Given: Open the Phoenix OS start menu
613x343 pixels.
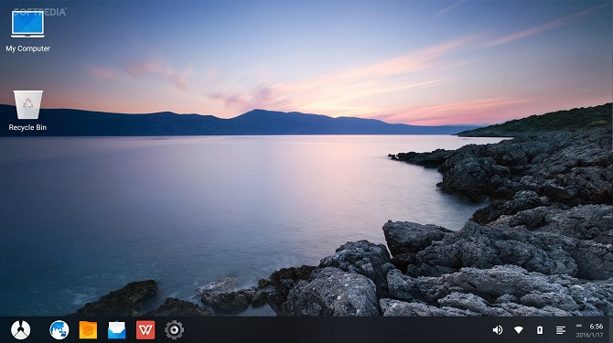Looking at the screenshot, I should [x=20, y=329].
